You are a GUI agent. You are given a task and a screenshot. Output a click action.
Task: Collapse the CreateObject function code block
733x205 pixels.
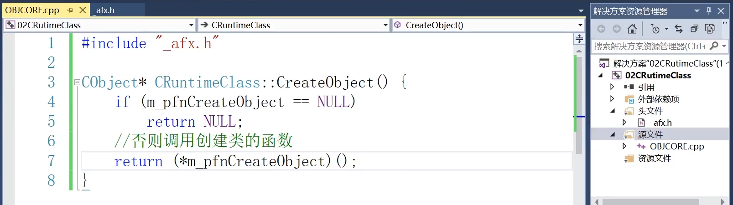pos(78,82)
